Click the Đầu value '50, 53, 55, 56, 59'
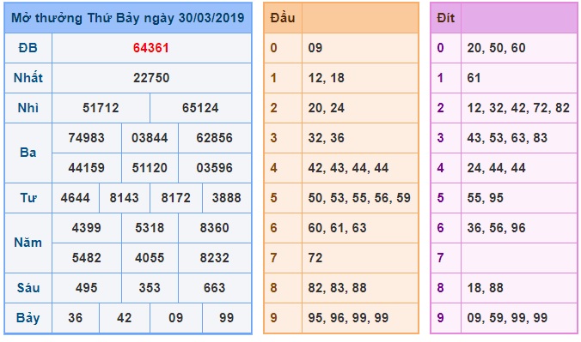Viewport: 581px width, 342px height. [x=359, y=197]
